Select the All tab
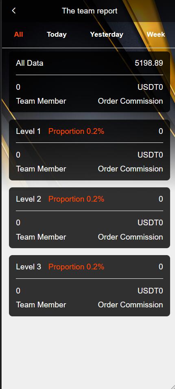Image resolution: width=175 pixels, height=389 pixels. click(19, 34)
